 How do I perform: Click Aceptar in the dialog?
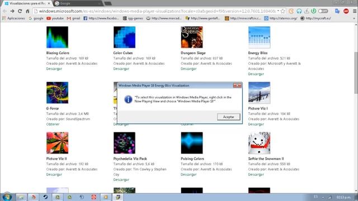(229, 117)
